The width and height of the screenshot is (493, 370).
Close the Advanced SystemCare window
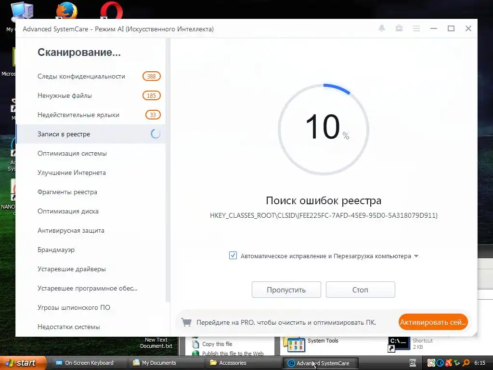tap(468, 28)
